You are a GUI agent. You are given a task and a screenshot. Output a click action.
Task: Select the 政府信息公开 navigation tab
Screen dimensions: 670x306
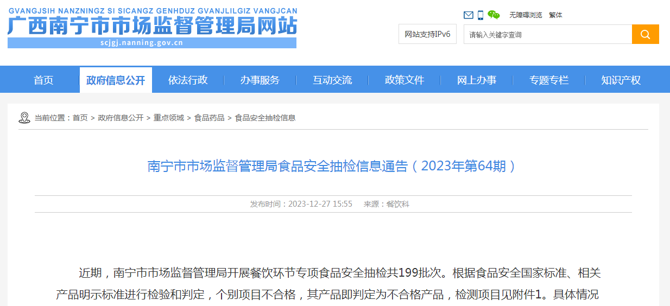tap(116, 80)
